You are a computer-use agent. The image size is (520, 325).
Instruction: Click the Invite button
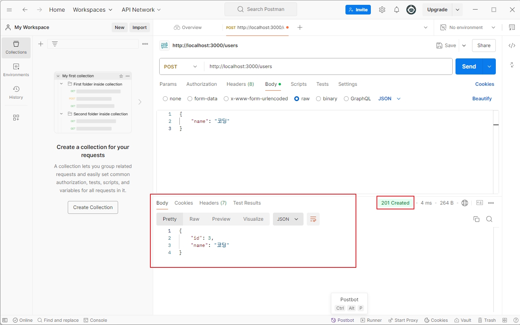(x=358, y=10)
